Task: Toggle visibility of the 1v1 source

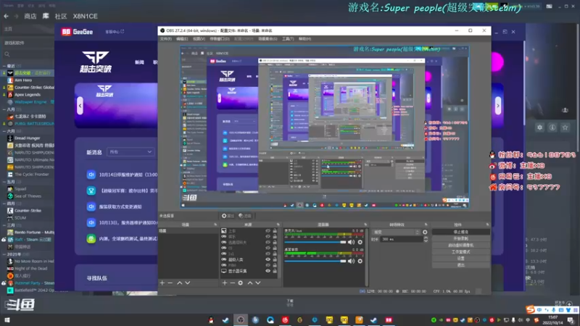Action: pos(268,254)
